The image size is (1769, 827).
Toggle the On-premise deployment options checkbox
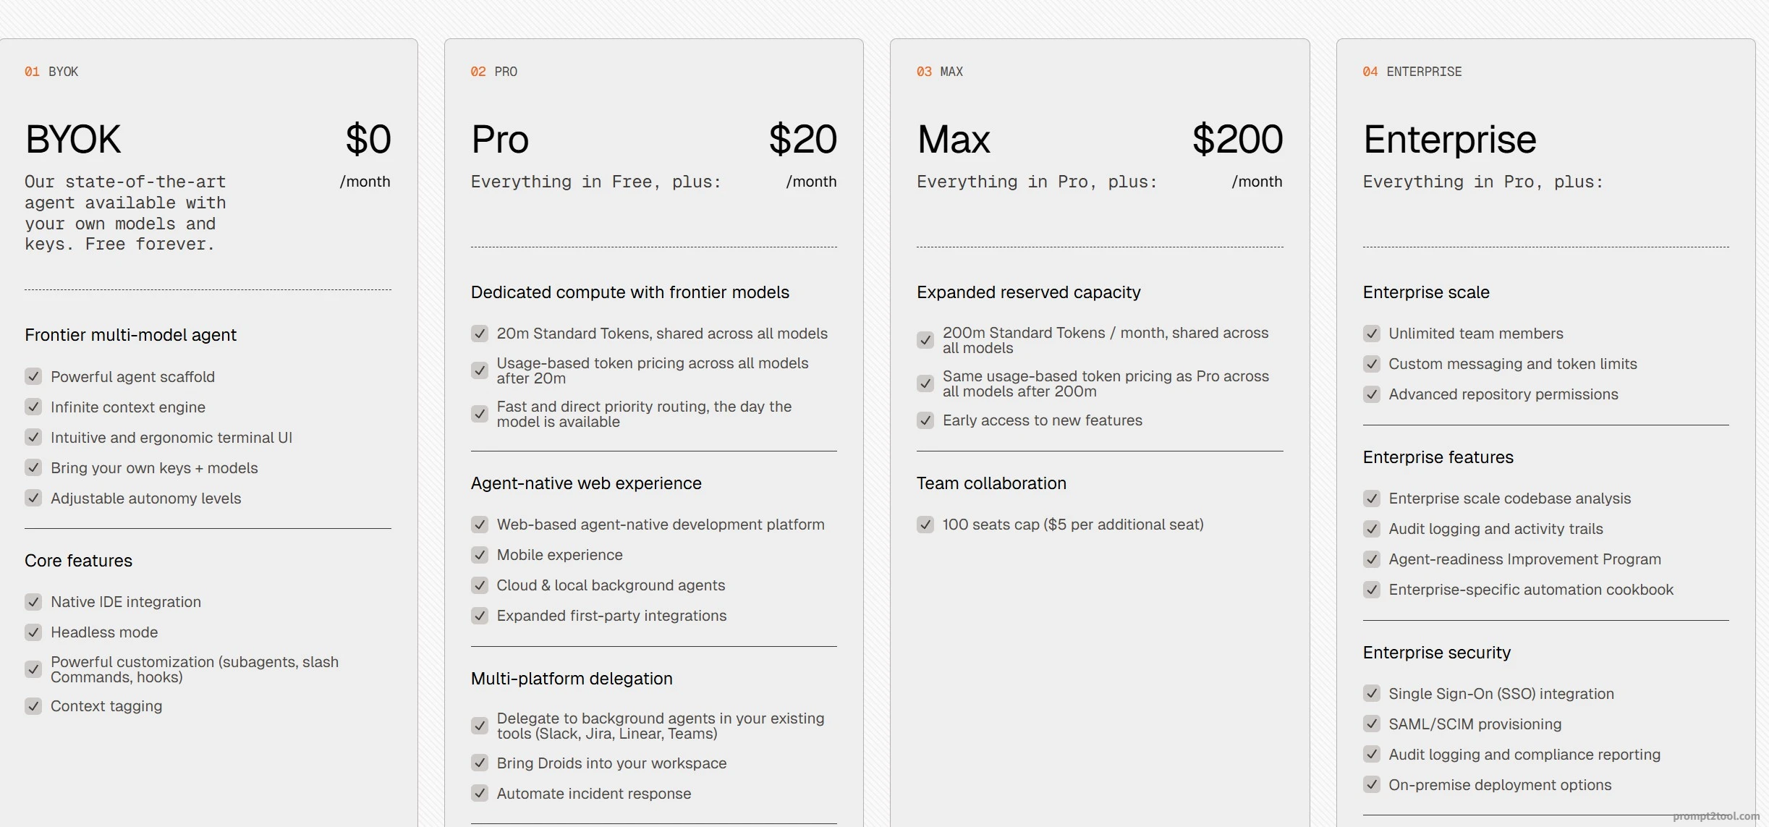pyautogui.click(x=1372, y=785)
